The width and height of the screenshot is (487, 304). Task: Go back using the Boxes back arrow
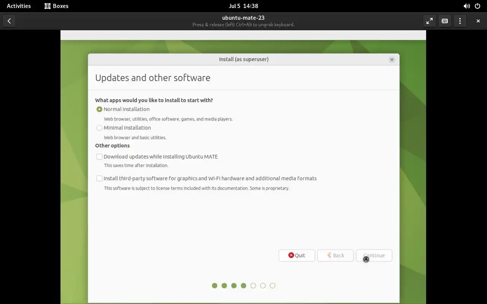[x=9, y=21]
